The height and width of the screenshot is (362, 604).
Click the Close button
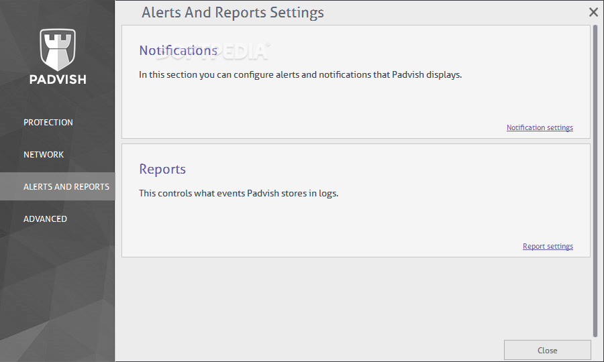pyautogui.click(x=548, y=350)
